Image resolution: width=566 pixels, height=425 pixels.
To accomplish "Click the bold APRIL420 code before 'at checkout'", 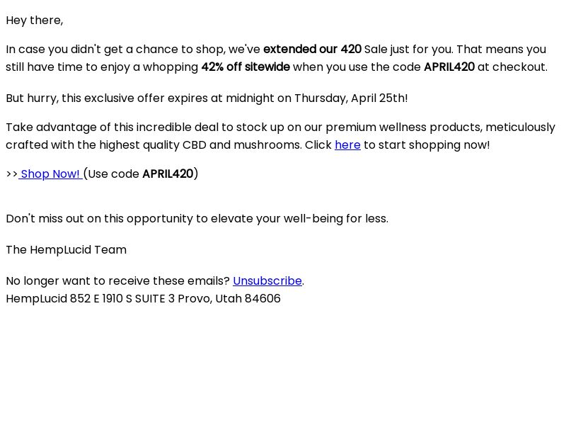I will pos(449,67).
